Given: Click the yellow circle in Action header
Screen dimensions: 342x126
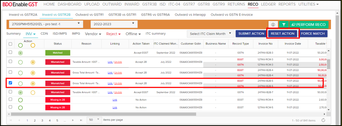Looking at the screenshot, I should [33, 45].
